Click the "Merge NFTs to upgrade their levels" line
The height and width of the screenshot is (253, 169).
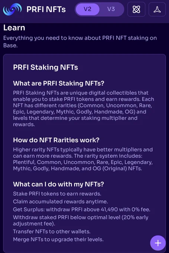58,239
